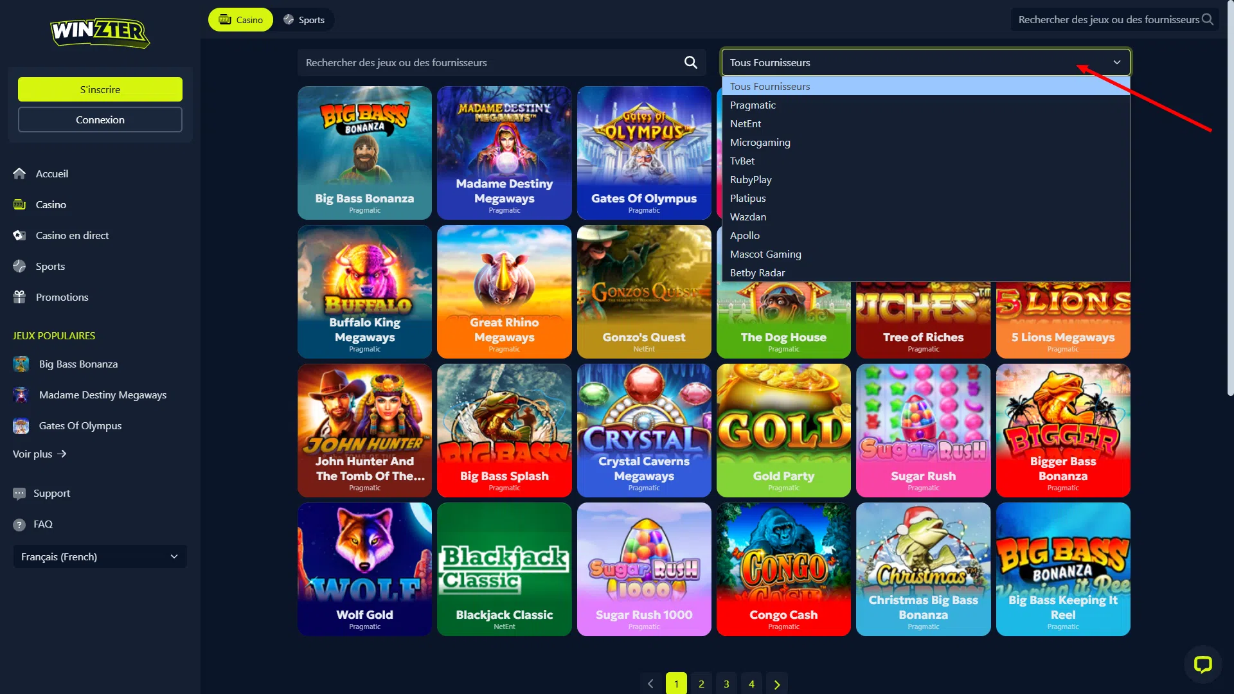Click current page 1 button
Screen dimensions: 1234x694
point(676,684)
